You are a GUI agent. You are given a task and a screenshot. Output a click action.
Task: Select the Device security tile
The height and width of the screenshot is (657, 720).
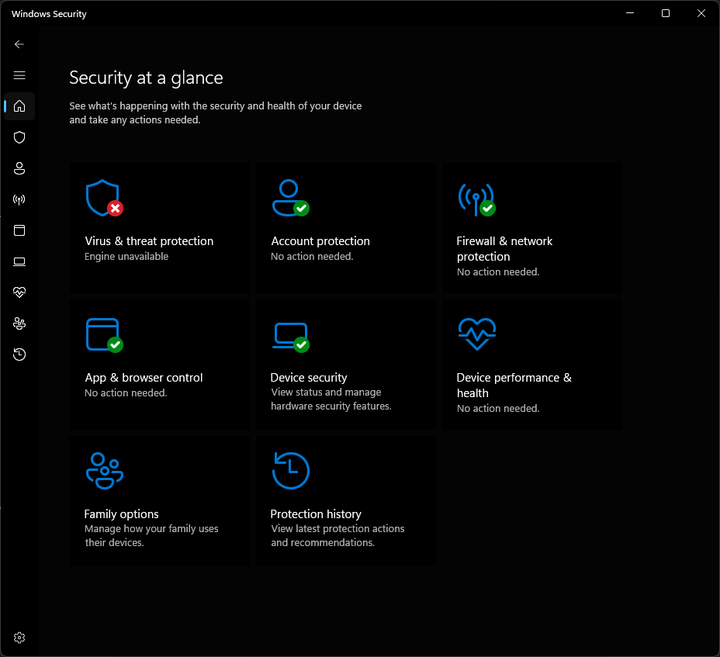pyautogui.click(x=346, y=365)
